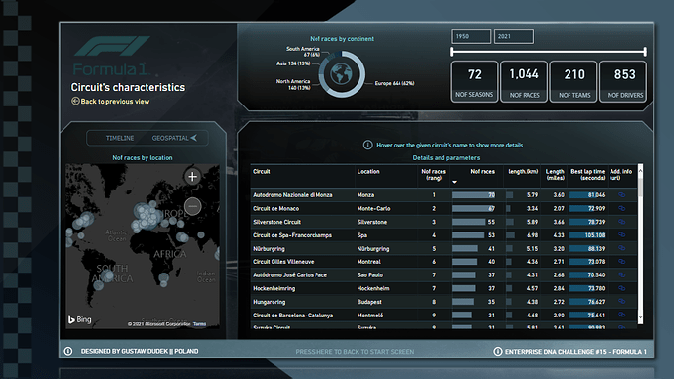
Task: Click info icon next to designer credit
Action: pos(68,351)
